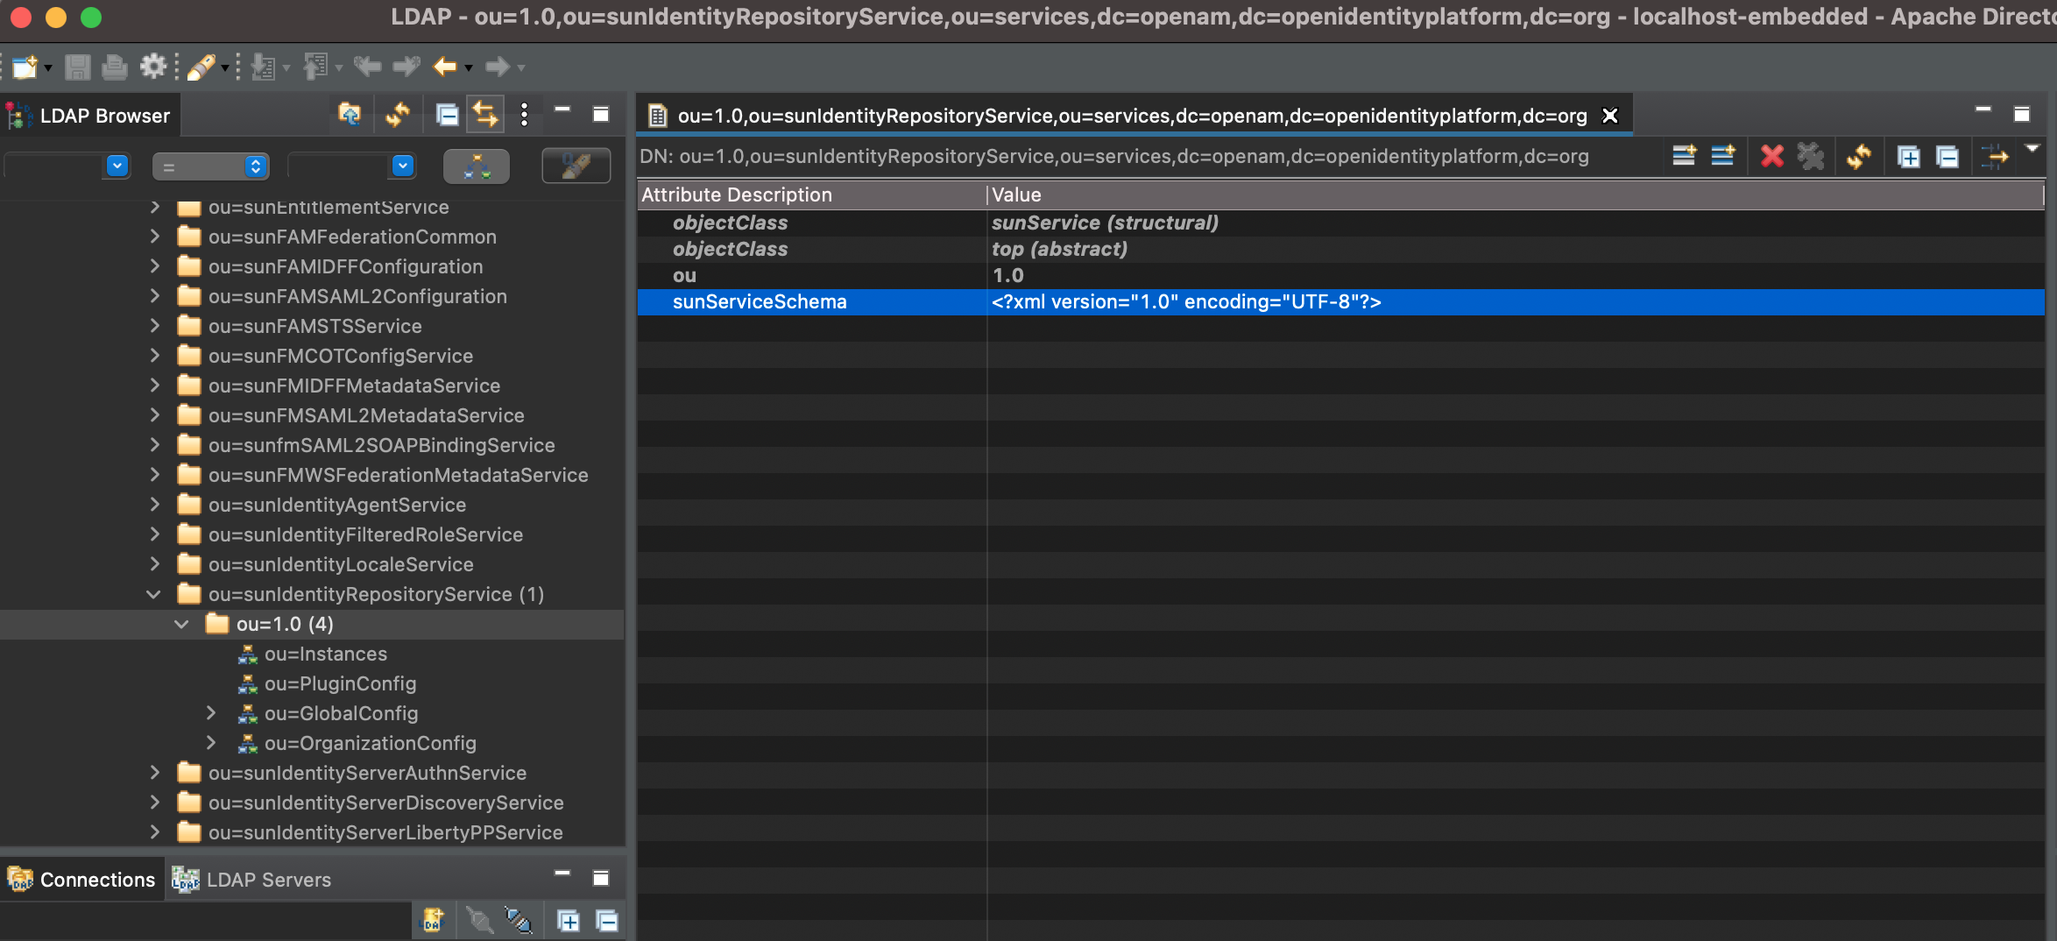Viewport: 2057px width, 941px height.
Task: Click the run quick search button
Action: coord(576,166)
